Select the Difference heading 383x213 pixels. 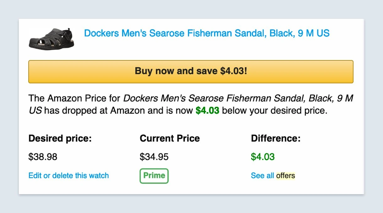[276, 139]
